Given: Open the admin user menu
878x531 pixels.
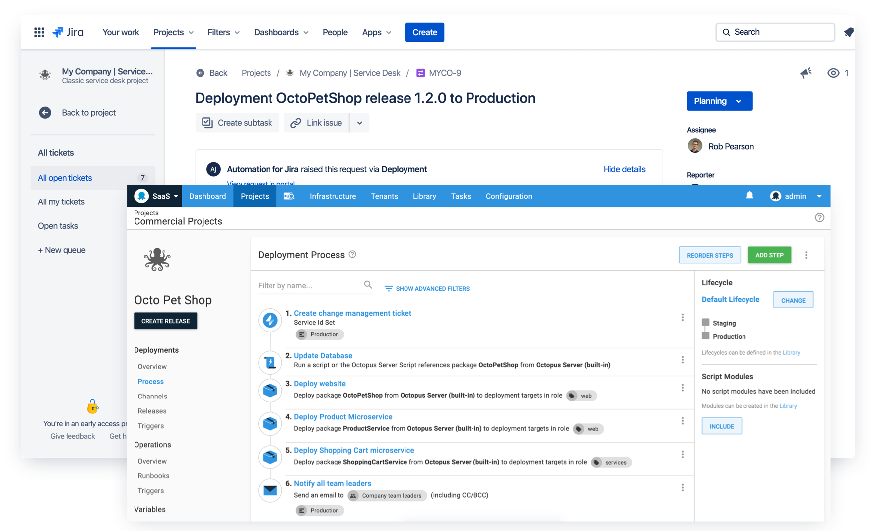Looking at the screenshot, I should click(x=795, y=196).
